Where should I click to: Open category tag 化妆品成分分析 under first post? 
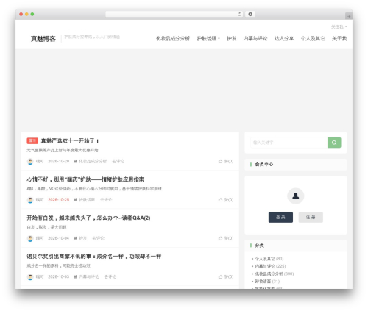pos(93,161)
